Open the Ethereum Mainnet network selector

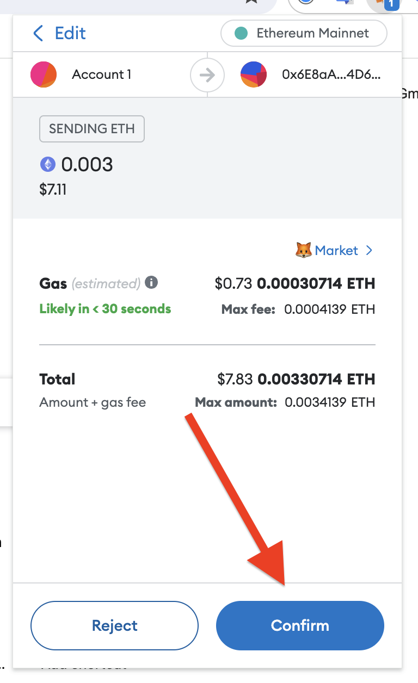pos(303,33)
